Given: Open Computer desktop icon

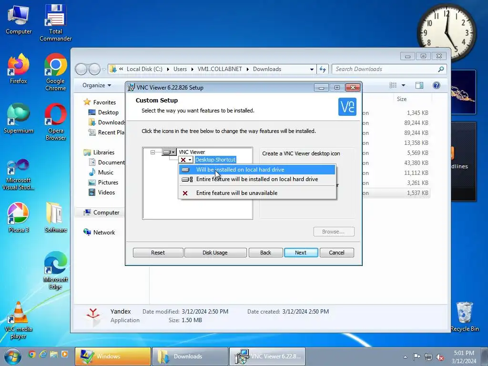Looking at the screenshot, I should point(19,19).
